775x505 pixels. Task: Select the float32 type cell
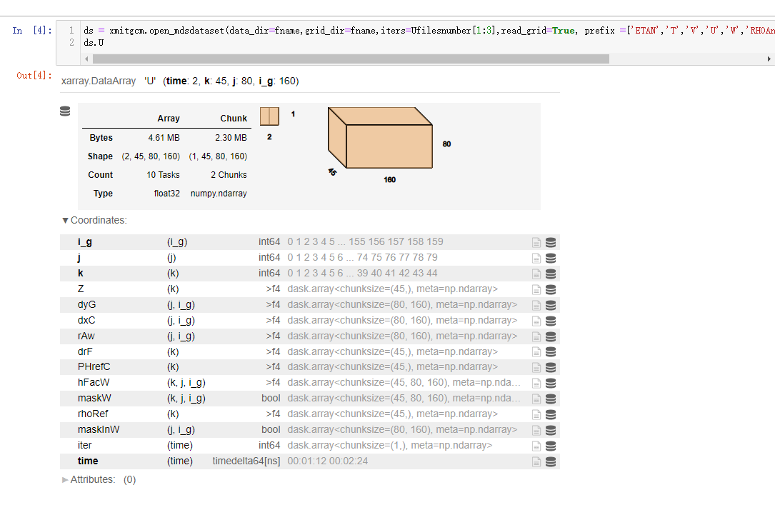click(167, 194)
